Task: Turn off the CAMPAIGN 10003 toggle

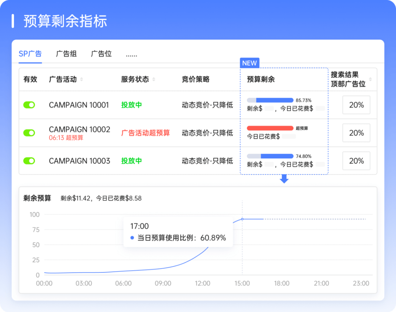Action: (x=29, y=161)
